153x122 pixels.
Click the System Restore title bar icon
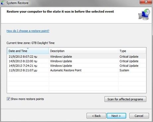3,3
